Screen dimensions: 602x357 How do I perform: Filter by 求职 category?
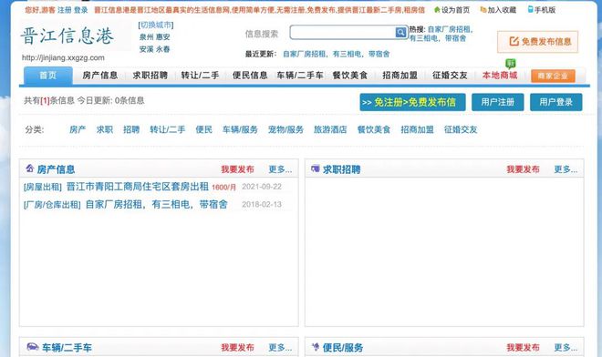(x=104, y=129)
